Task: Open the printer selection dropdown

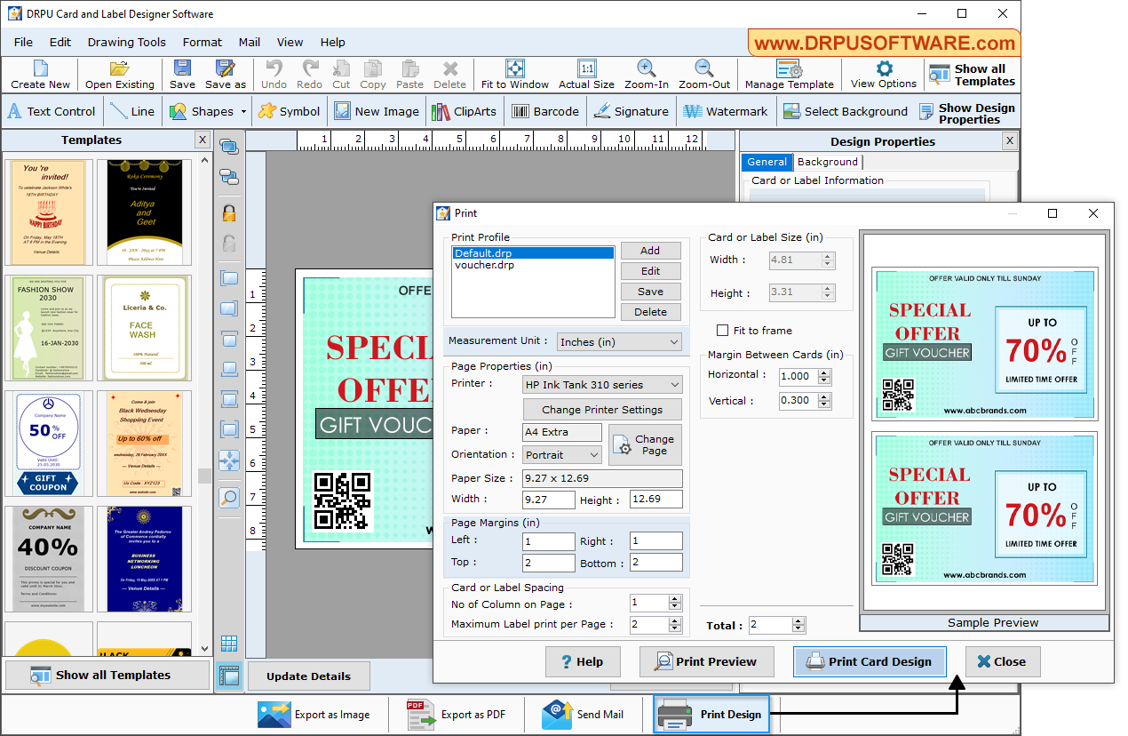Action: [602, 384]
